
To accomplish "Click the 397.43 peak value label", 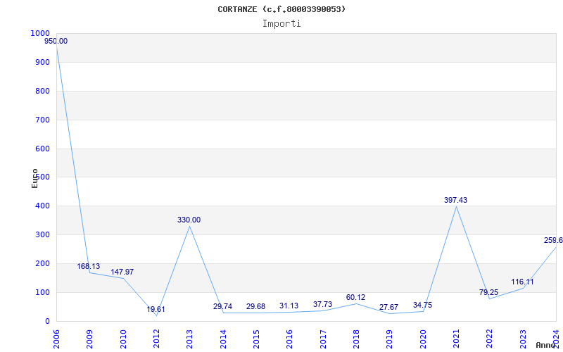I will click(x=455, y=200).
